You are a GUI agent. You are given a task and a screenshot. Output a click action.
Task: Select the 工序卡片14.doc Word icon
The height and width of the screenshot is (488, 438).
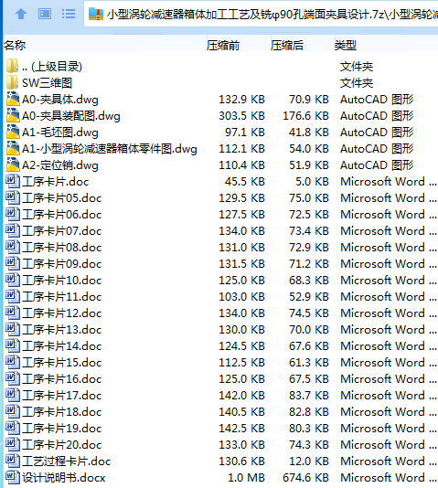(x=13, y=345)
